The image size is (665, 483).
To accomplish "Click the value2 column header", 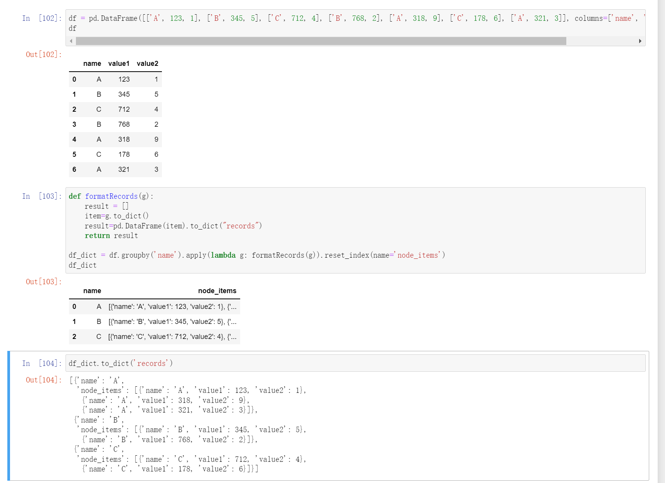I will tap(147, 64).
